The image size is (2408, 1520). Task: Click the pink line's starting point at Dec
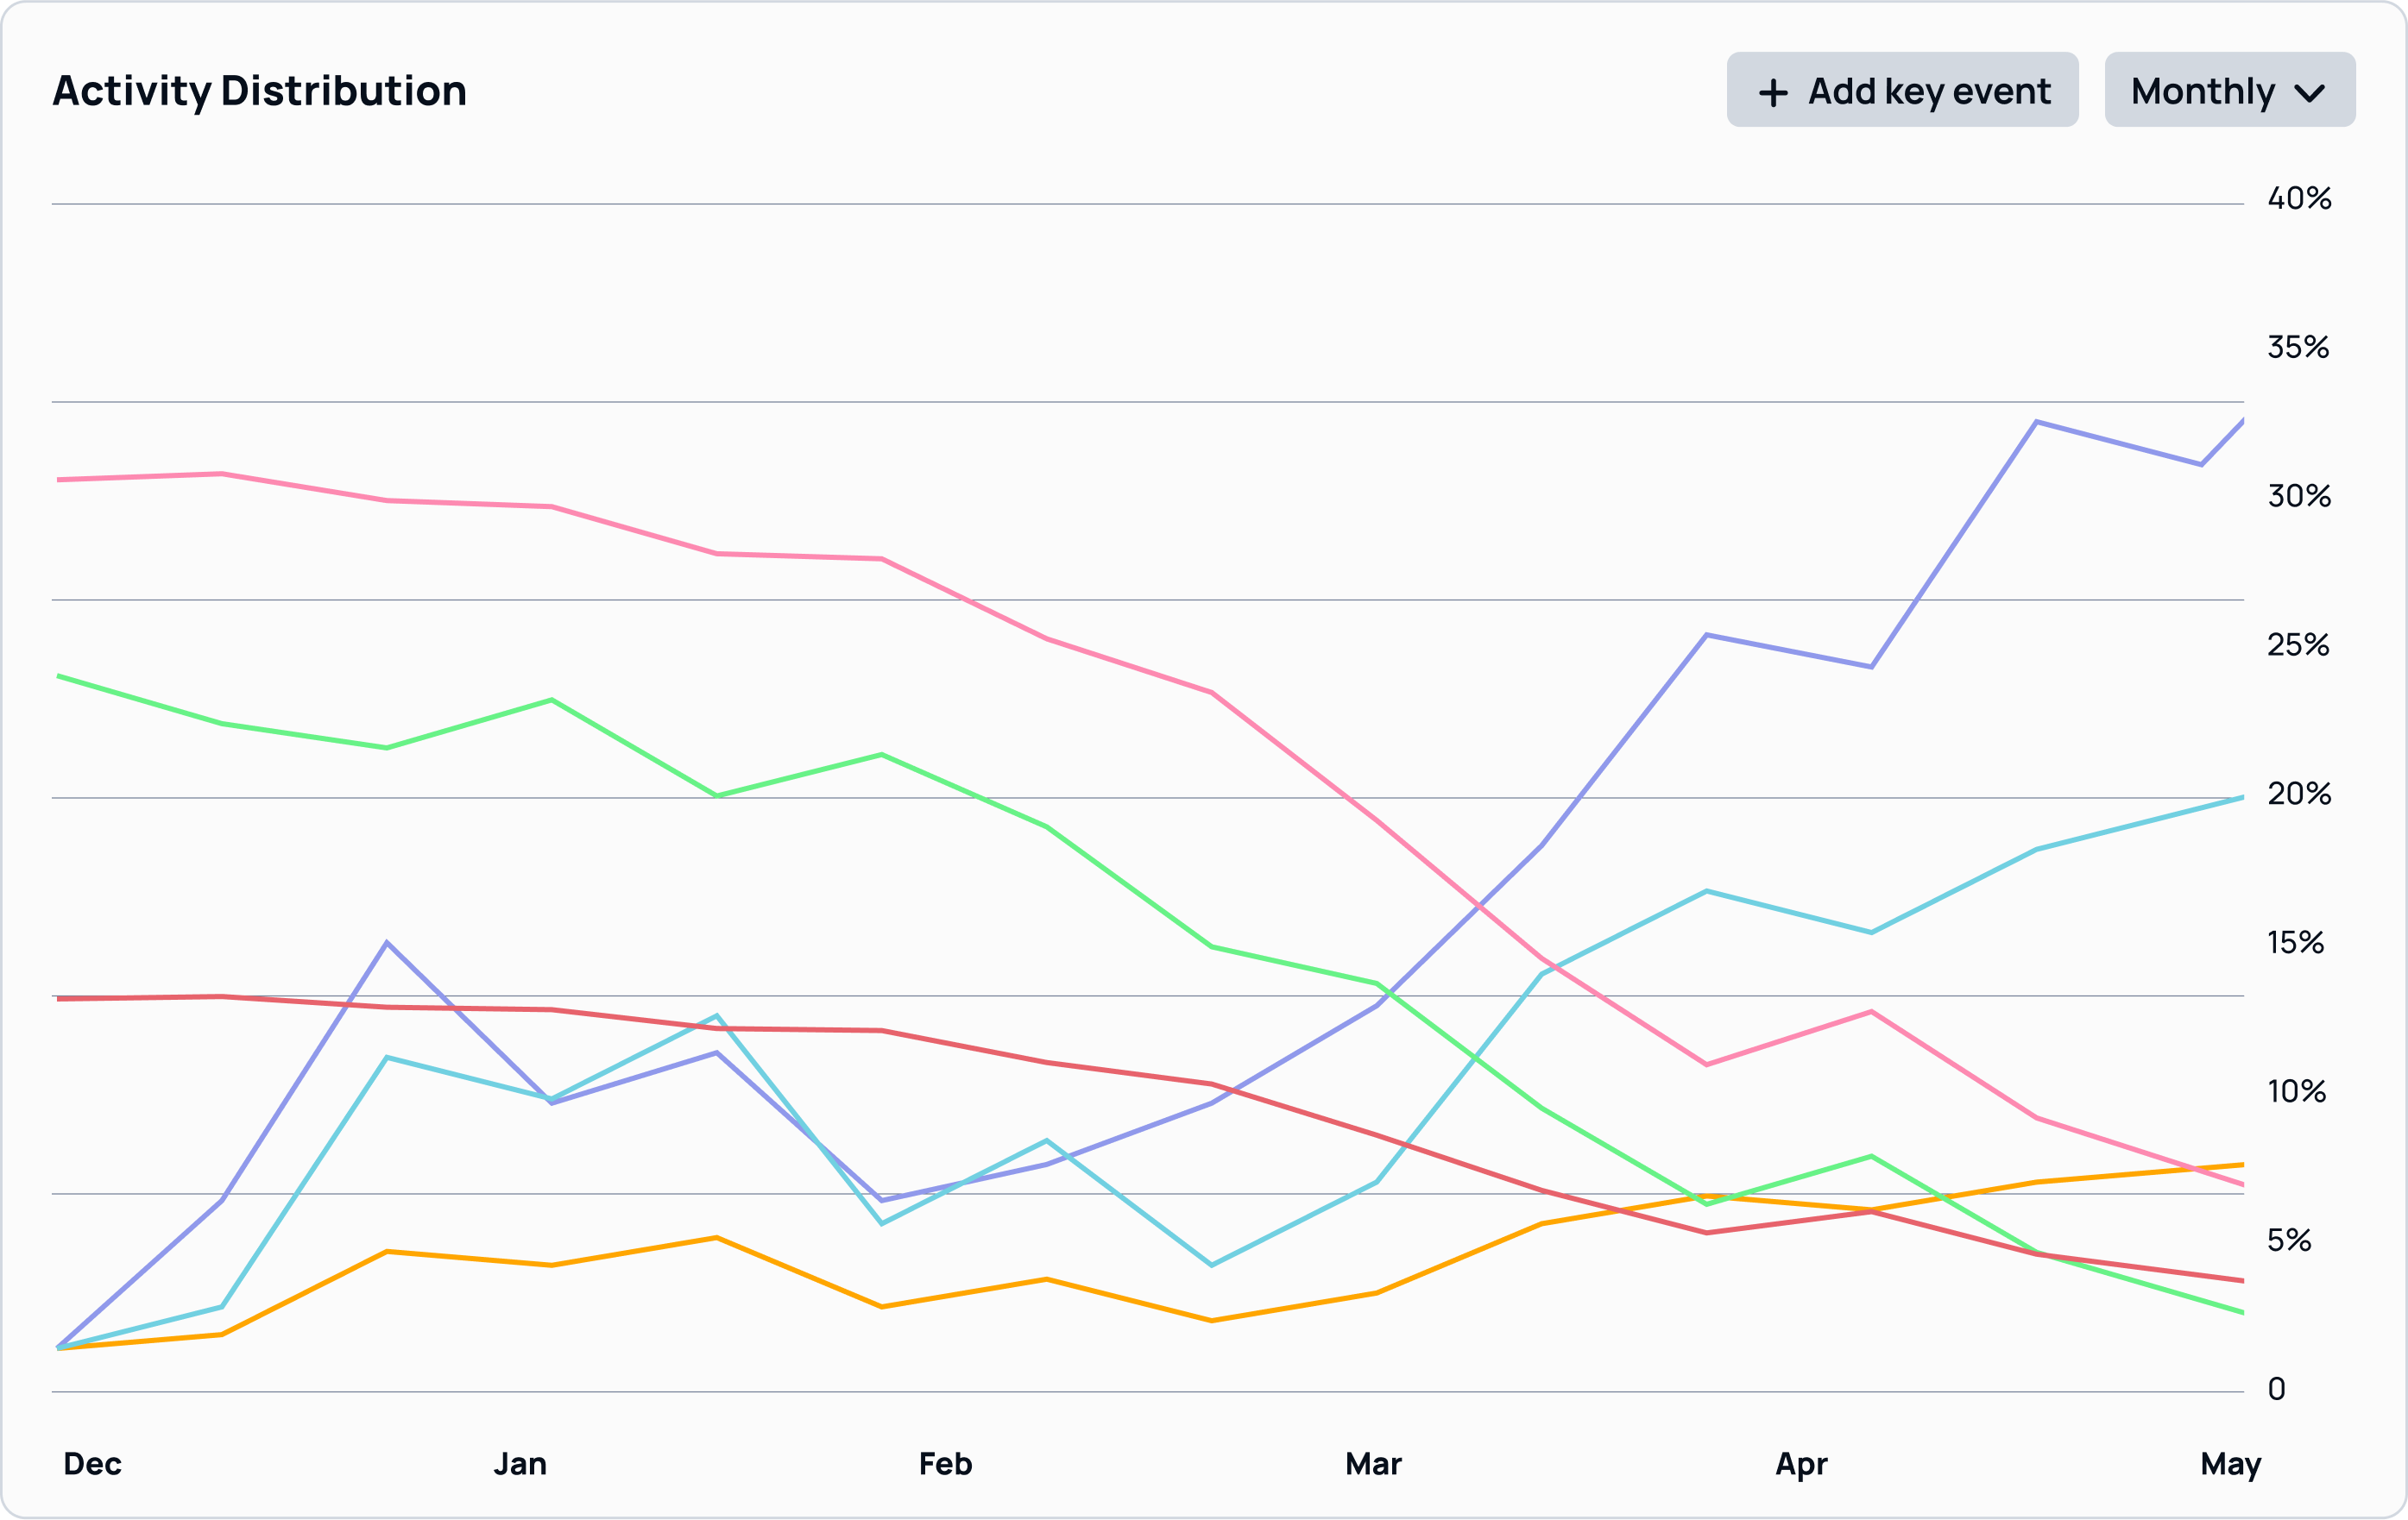60,480
